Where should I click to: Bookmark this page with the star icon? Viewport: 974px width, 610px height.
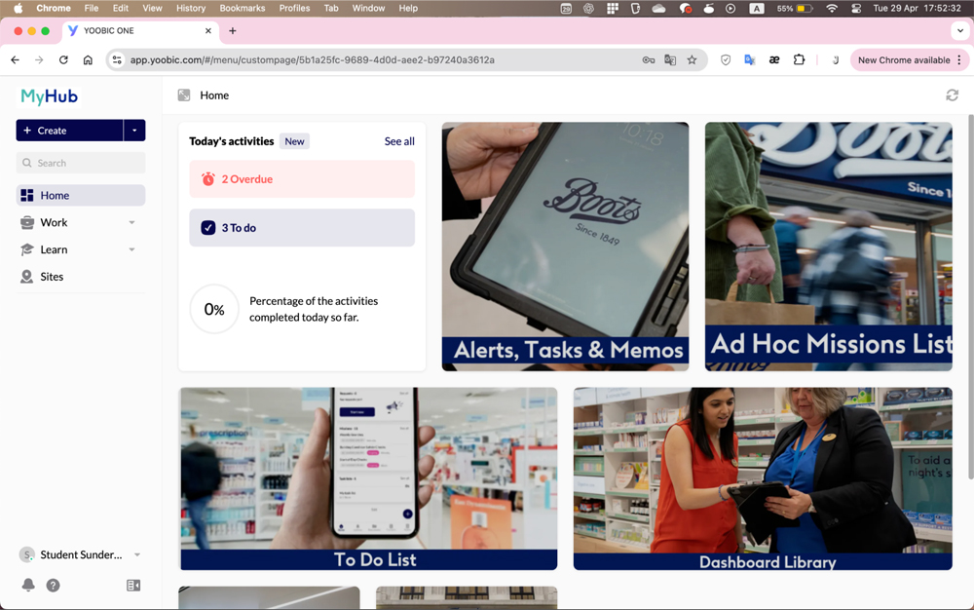coord(692,60)
